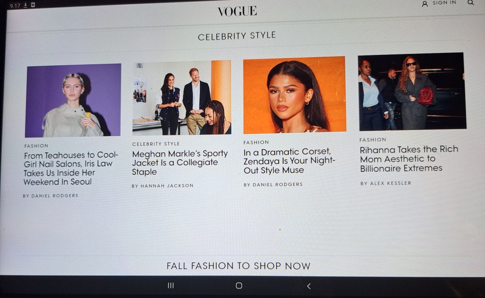Click the user profile icon

pyautogui.click(x=425, y=4)
